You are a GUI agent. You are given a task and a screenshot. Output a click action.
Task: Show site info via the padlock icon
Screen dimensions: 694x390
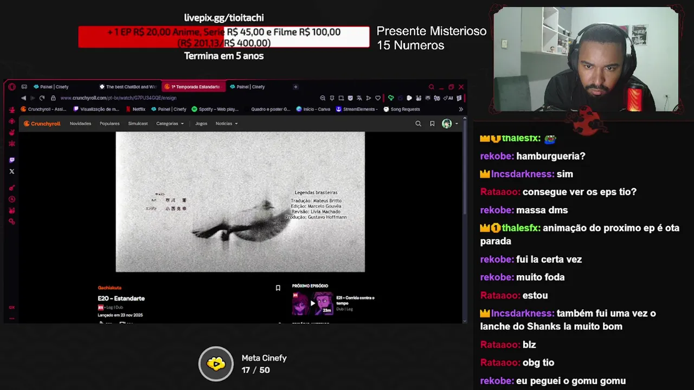(x=53, y=98)
